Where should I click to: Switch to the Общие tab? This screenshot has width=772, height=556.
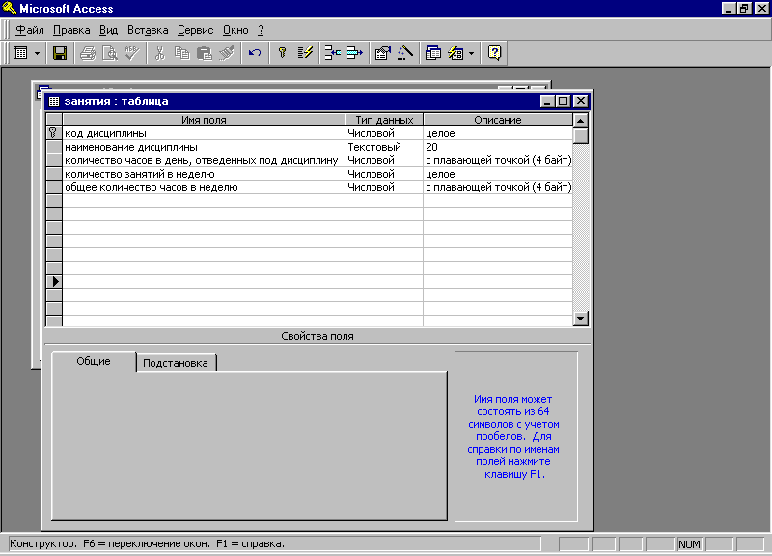(x=94, y=361)
